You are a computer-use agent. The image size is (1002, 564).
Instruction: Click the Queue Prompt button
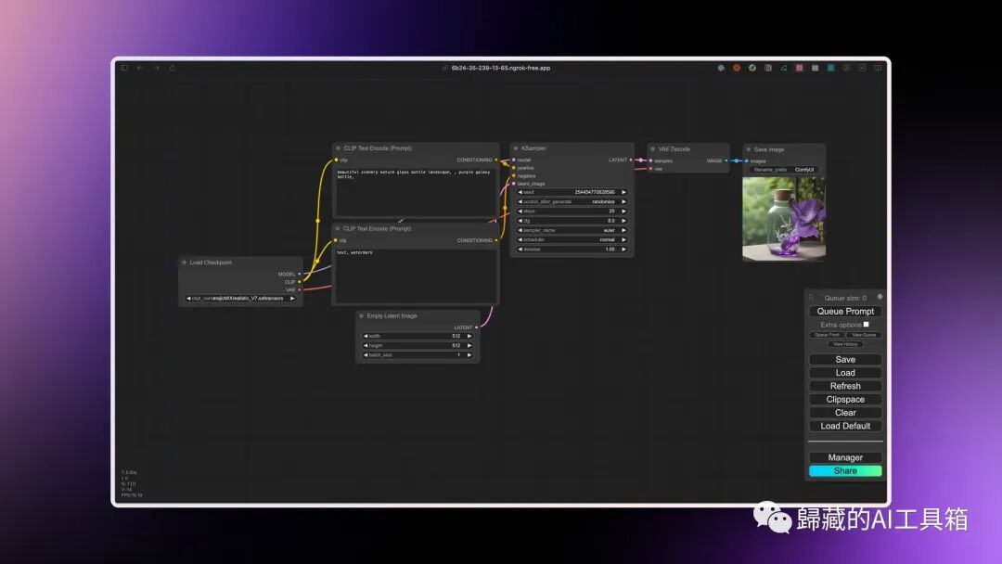click(x=845, y=311)
